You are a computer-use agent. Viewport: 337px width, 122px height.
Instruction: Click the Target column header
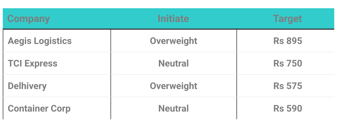point(288,19)
